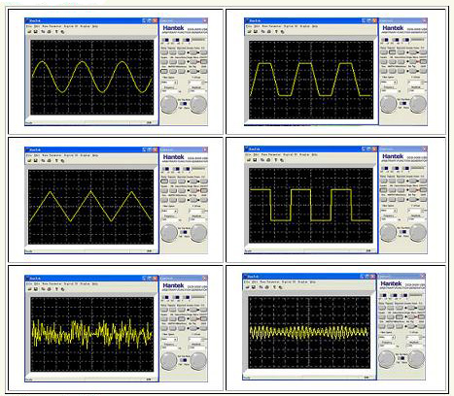
Task: Click the left knob in the trapezoid wave Hantek panel
Action: [389, 104]
